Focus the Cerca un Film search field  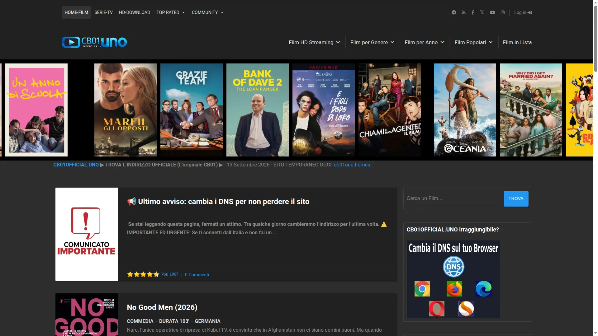point(454,198)
